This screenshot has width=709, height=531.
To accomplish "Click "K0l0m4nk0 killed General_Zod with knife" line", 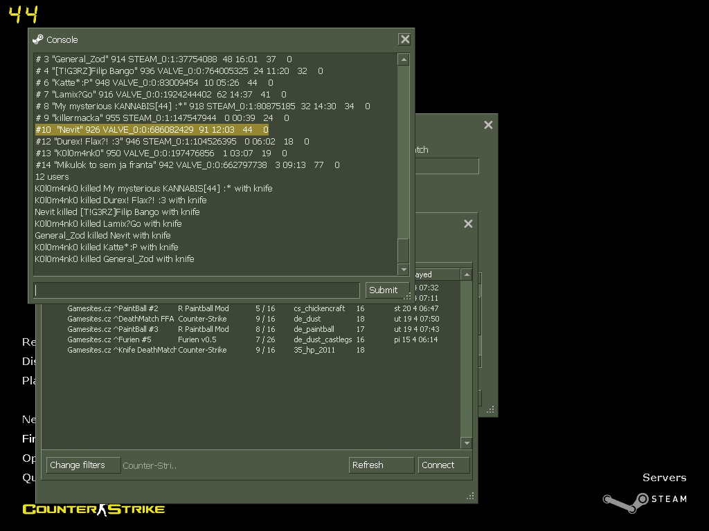I will click(115, 259).
